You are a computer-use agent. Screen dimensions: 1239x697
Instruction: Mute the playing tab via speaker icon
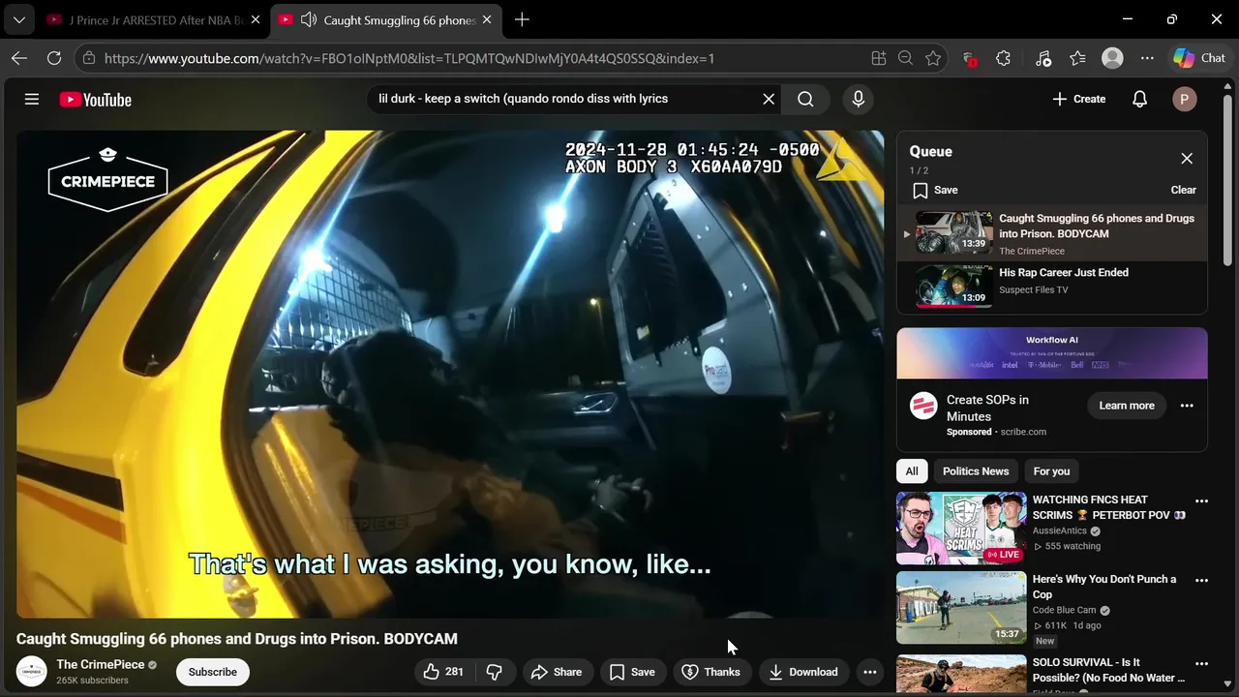click(x=309, y=19)
